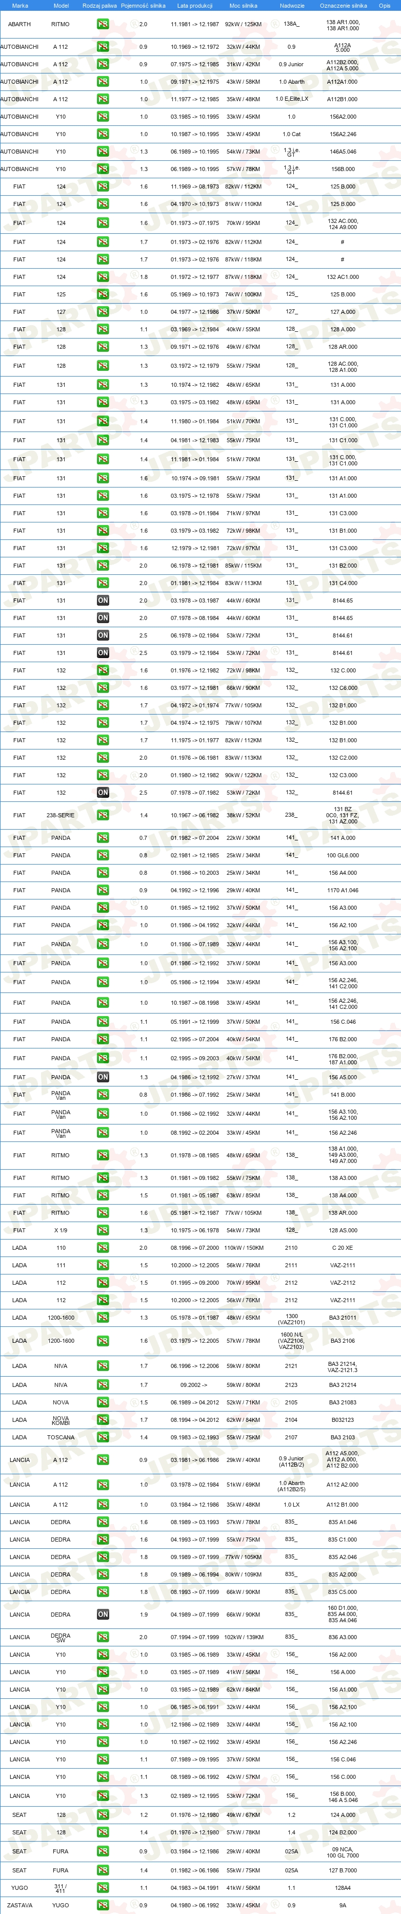Click the body code 2107
The height and width of the screenshot is (1914, 401).
pyautogui.click(x=291, y=1437)
